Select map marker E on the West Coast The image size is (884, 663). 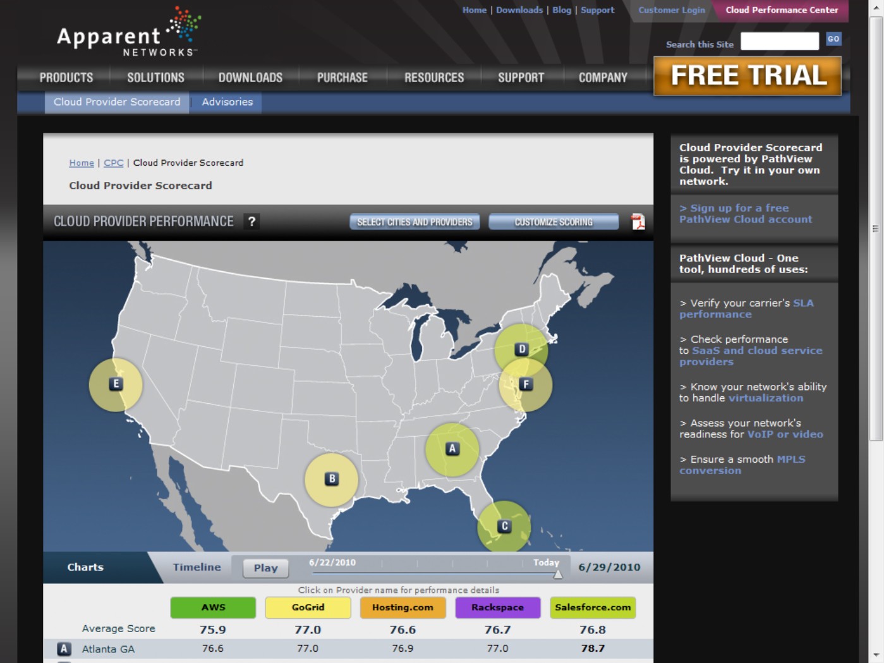tap(116, 384)
